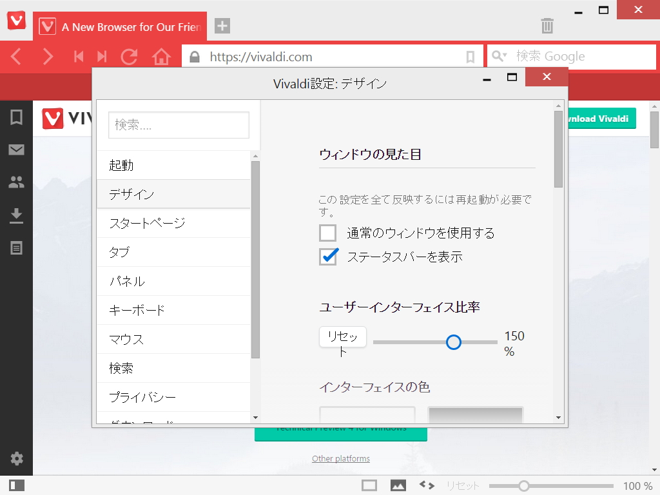
Task: Click the リセット button for interface zoom
Action: [x=342, y=336]
